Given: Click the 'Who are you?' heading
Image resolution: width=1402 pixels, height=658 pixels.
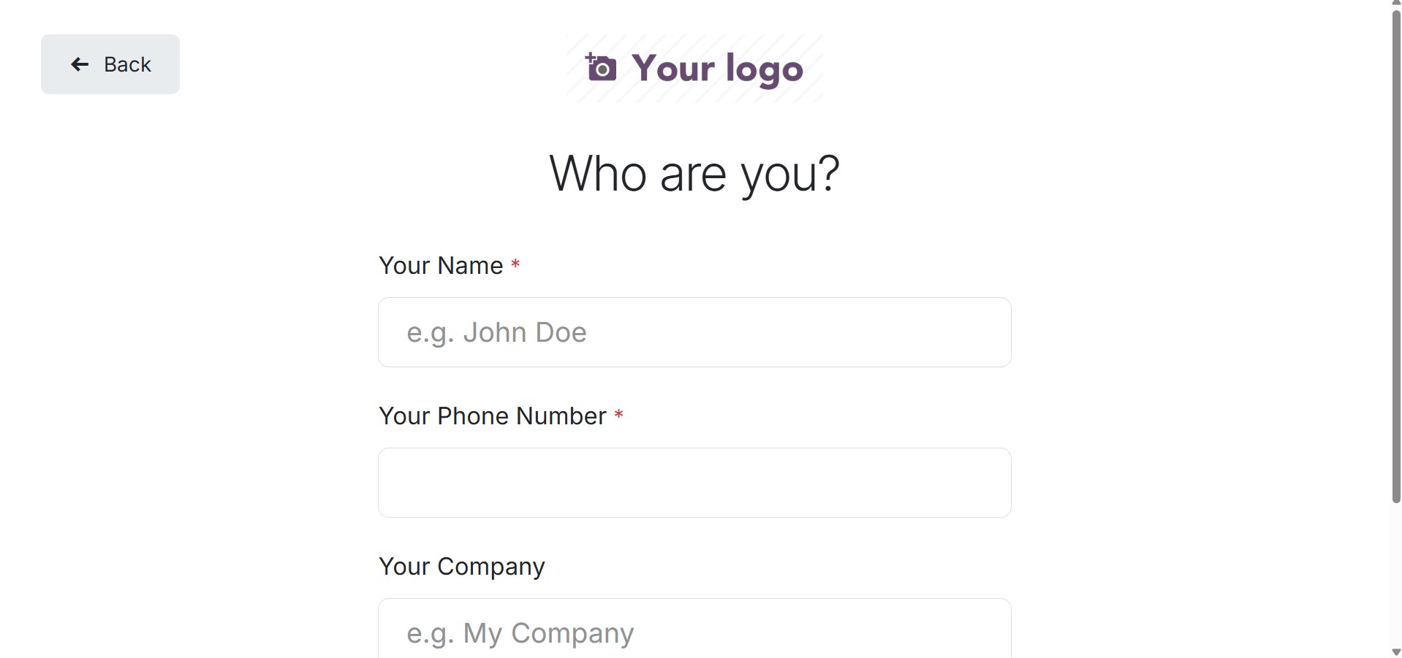Looking at the screenshot, I should pyautogui.click(x=694, y=174).
